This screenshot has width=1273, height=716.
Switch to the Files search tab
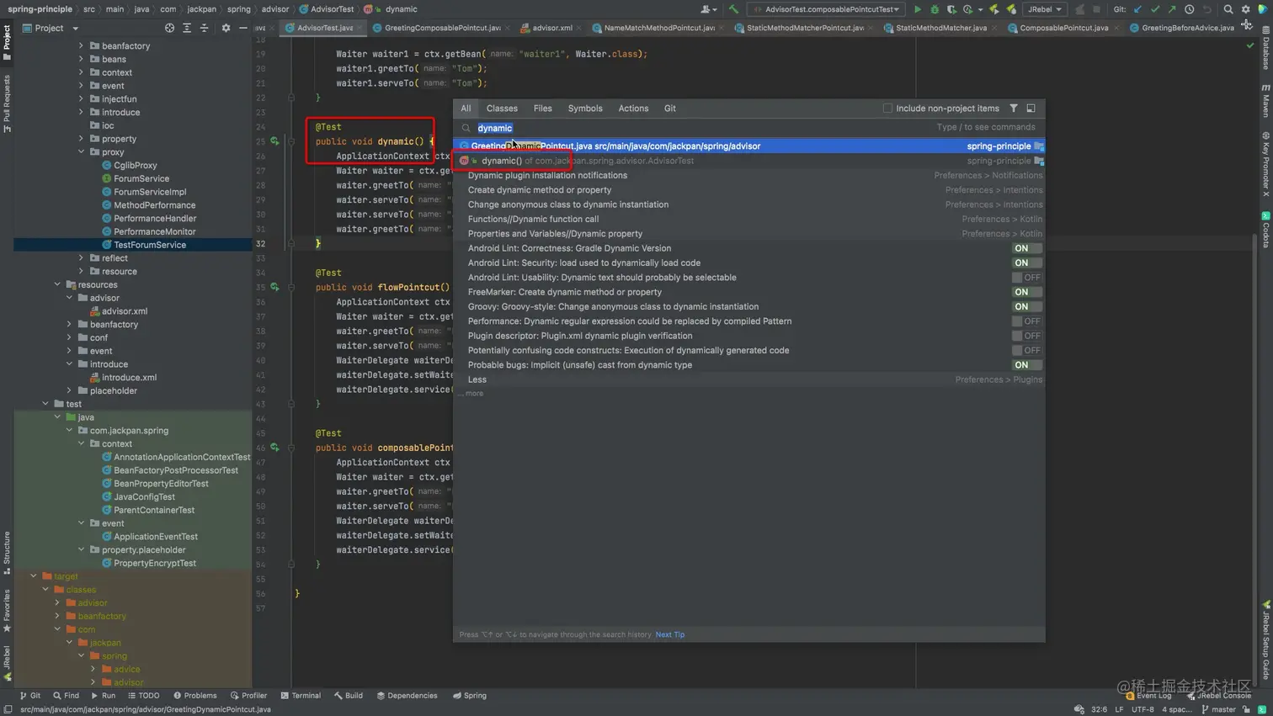coord(543,108)
